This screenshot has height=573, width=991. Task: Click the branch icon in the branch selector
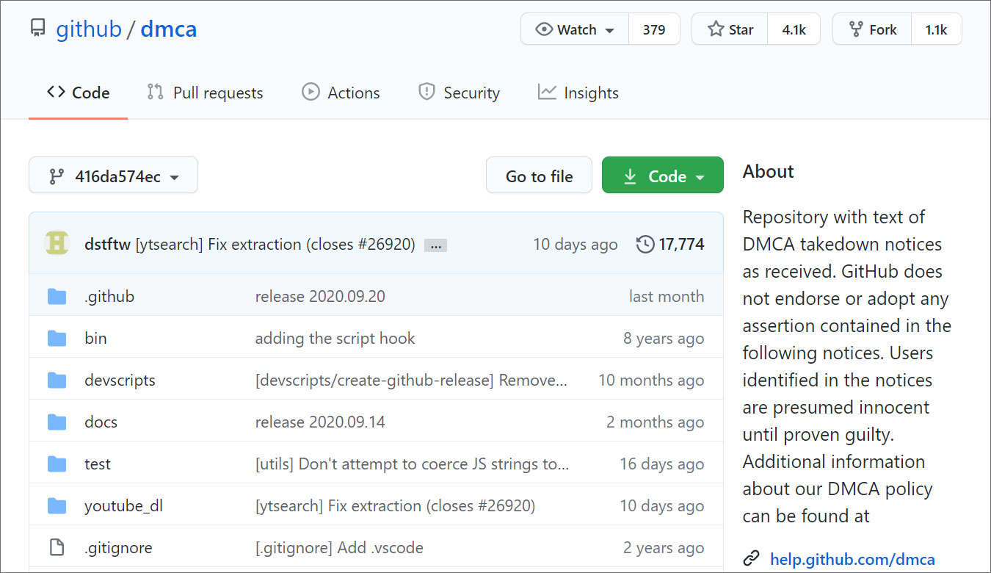coord(57,175)
